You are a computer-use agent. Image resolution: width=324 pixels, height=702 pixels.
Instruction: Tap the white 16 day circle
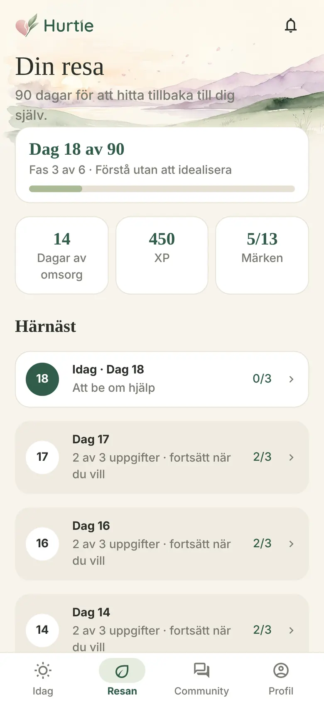42,544
